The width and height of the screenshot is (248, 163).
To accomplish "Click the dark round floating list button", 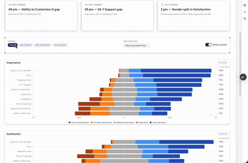I will (x=243, y=77).
